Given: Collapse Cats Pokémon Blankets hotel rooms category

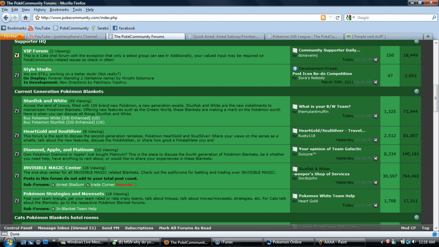Looking at the screenshot, I should click(417, 217).
